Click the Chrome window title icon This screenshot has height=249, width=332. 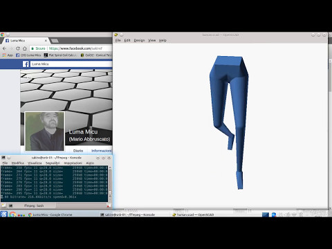(2, 35)
